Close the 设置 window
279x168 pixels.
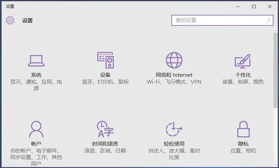point(269,7)
